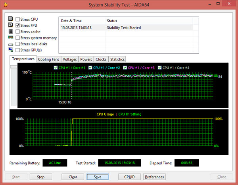Enable the Stress cache checkbox
Image resolution: width=238 pixels, height=185 pixels.
[17, 31]
